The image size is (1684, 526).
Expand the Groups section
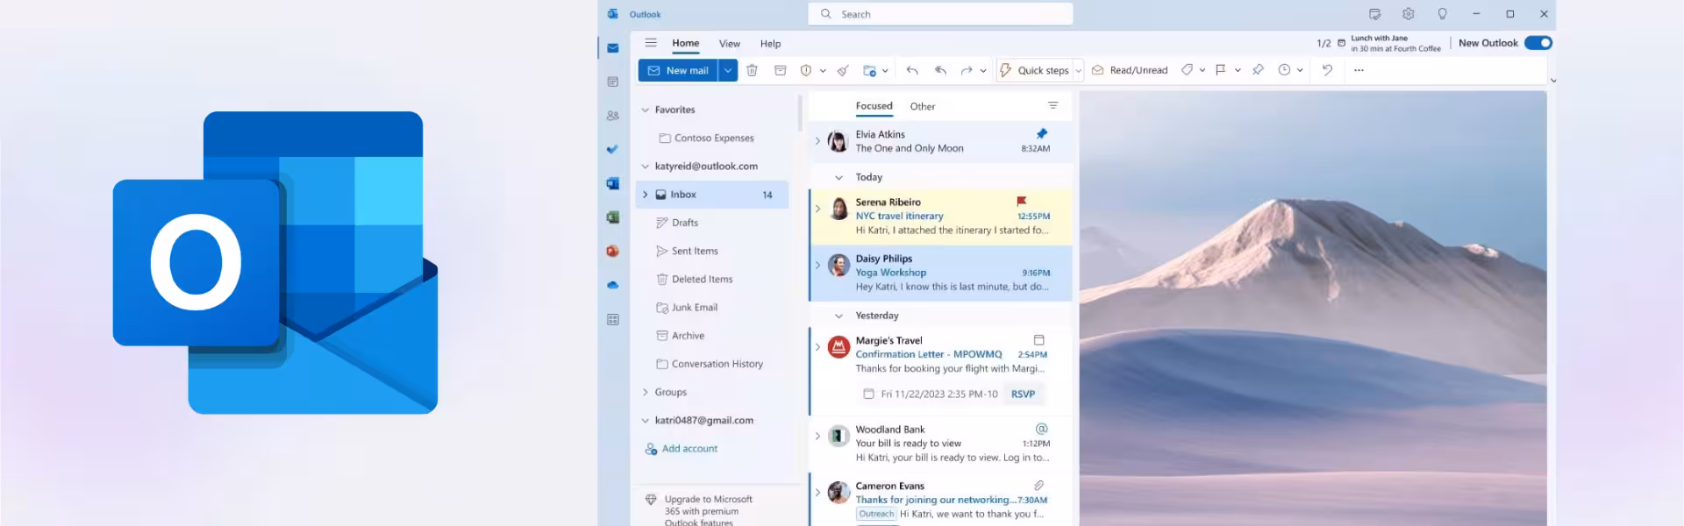646,392
